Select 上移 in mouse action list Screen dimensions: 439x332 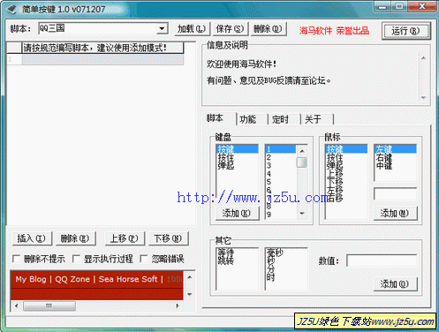tap(346, 174)
